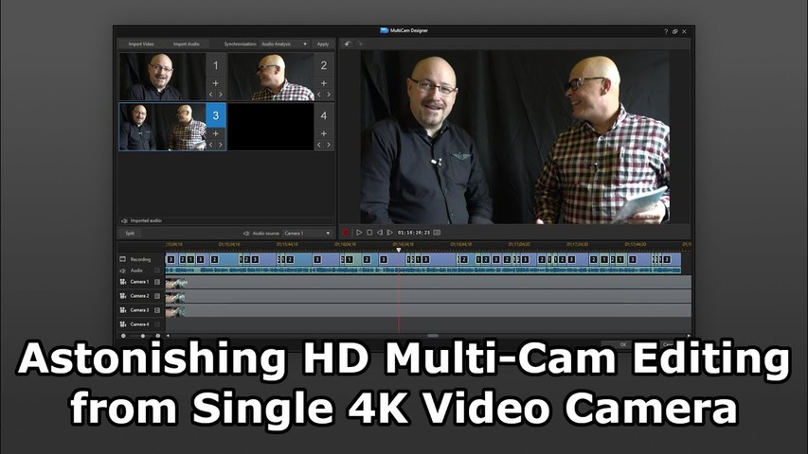
Task: Click the right chevron under camera 2
Action: [329, 95]
